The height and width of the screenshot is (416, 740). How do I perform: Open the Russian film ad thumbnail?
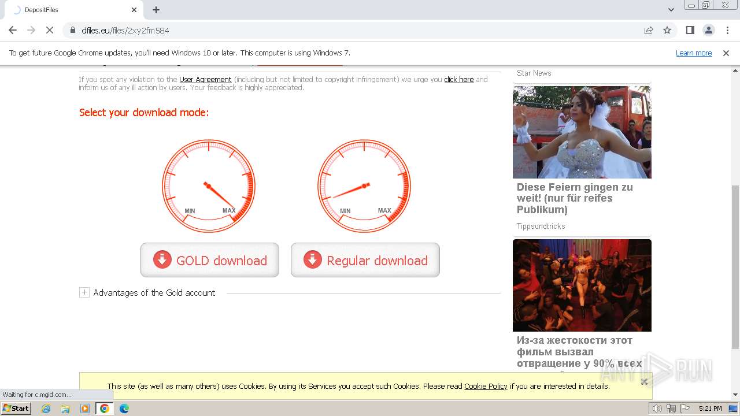point(582,285)
